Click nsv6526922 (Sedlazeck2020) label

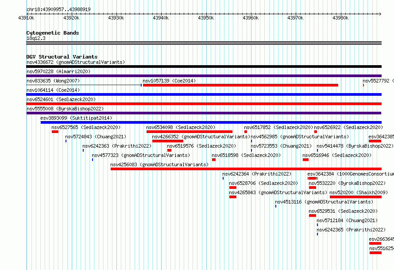point(348,127)
